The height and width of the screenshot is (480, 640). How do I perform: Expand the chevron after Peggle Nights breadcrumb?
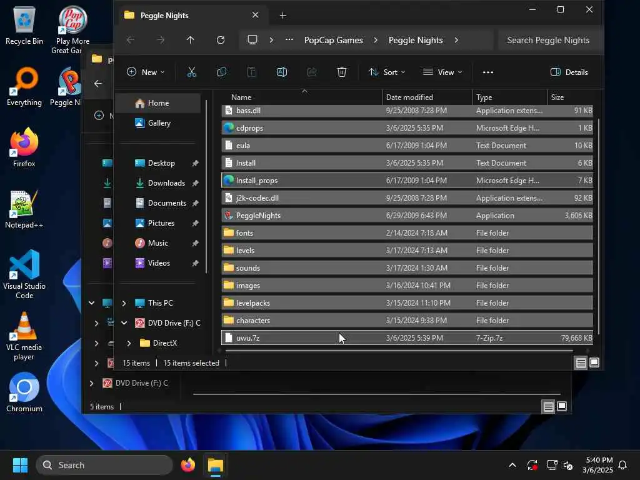(x=456, y=40)
